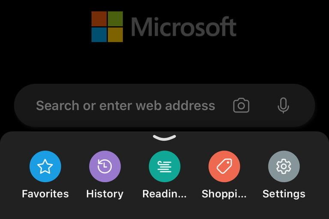Image resolution: width=329 pixels, height=219 pixels.
Task: Open History via the purple clock icon
Action: click(105, 166)
